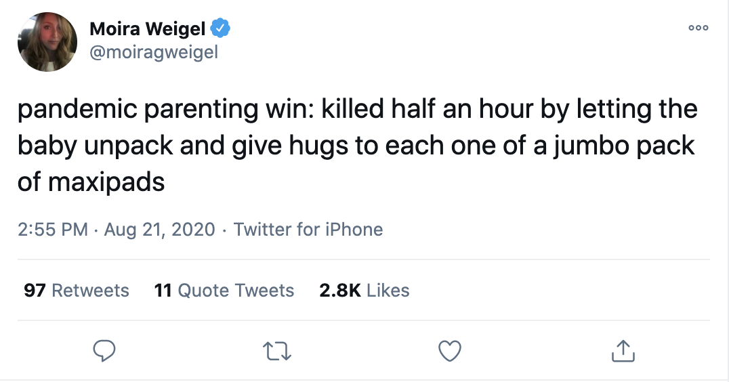The image size is (729, 382).
Task: Open the share tweet icon
Action: (x=623, y=350)
